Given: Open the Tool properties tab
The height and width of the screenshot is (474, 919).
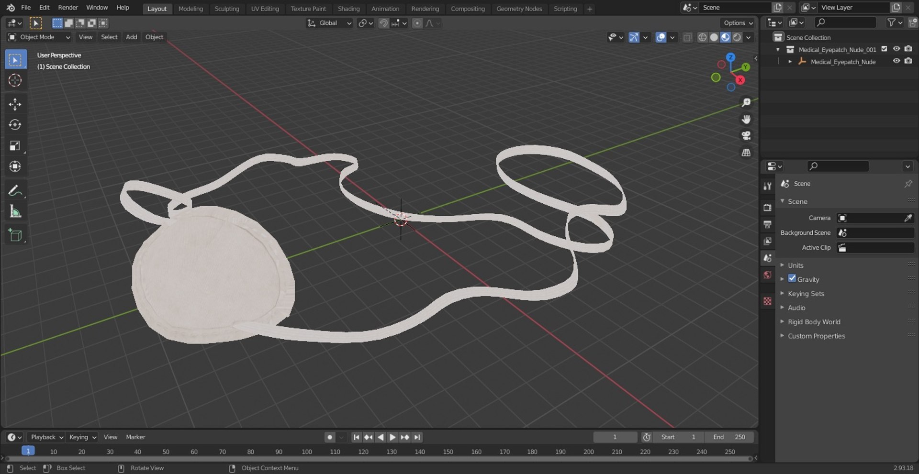Looking at the screenshot, I should pos(768,186).
